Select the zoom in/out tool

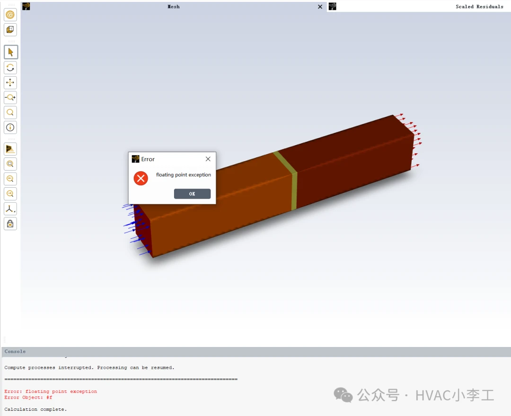pos(10,97)
